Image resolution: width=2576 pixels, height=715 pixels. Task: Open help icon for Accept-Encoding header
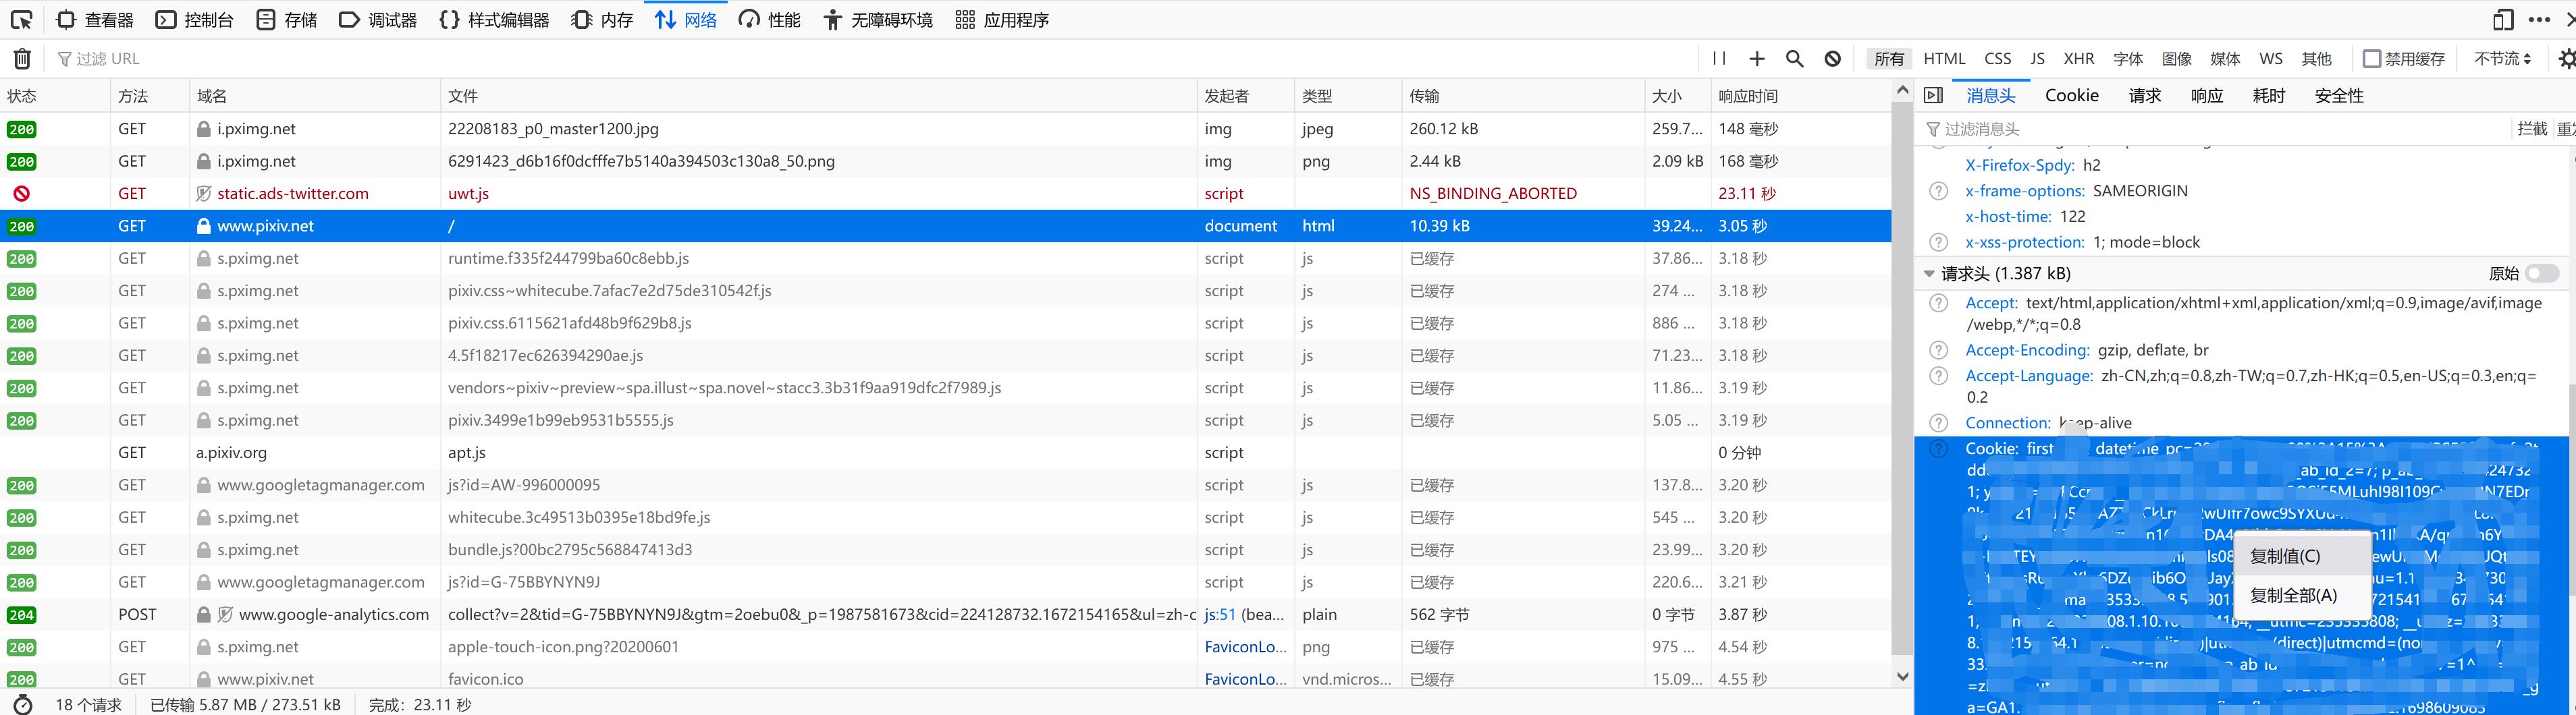coord(1938,351)
